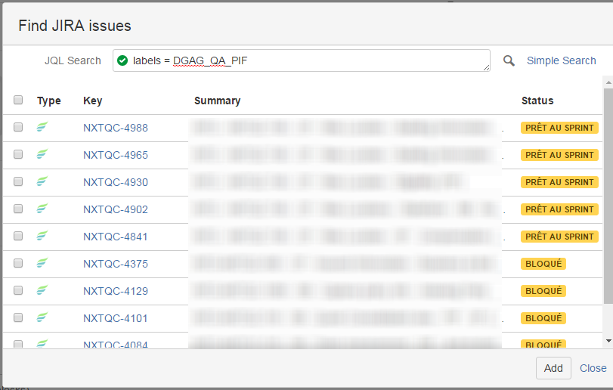Click BLOQUÉ status of NXTQC-4101
The height and width of the screenshot is (390, 613).
pyautogui.click(x=543, y=318)
